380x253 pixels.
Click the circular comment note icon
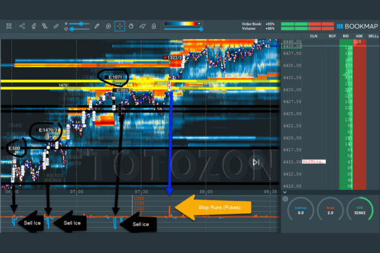coord(108,26)
